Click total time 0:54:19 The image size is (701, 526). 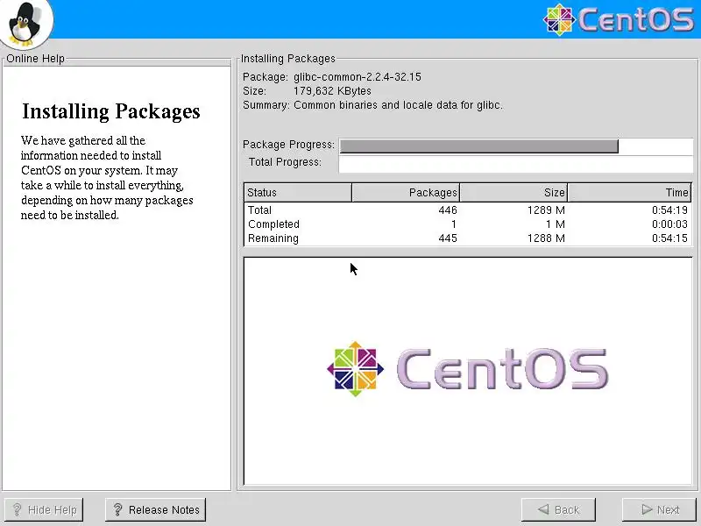[669, 210]
